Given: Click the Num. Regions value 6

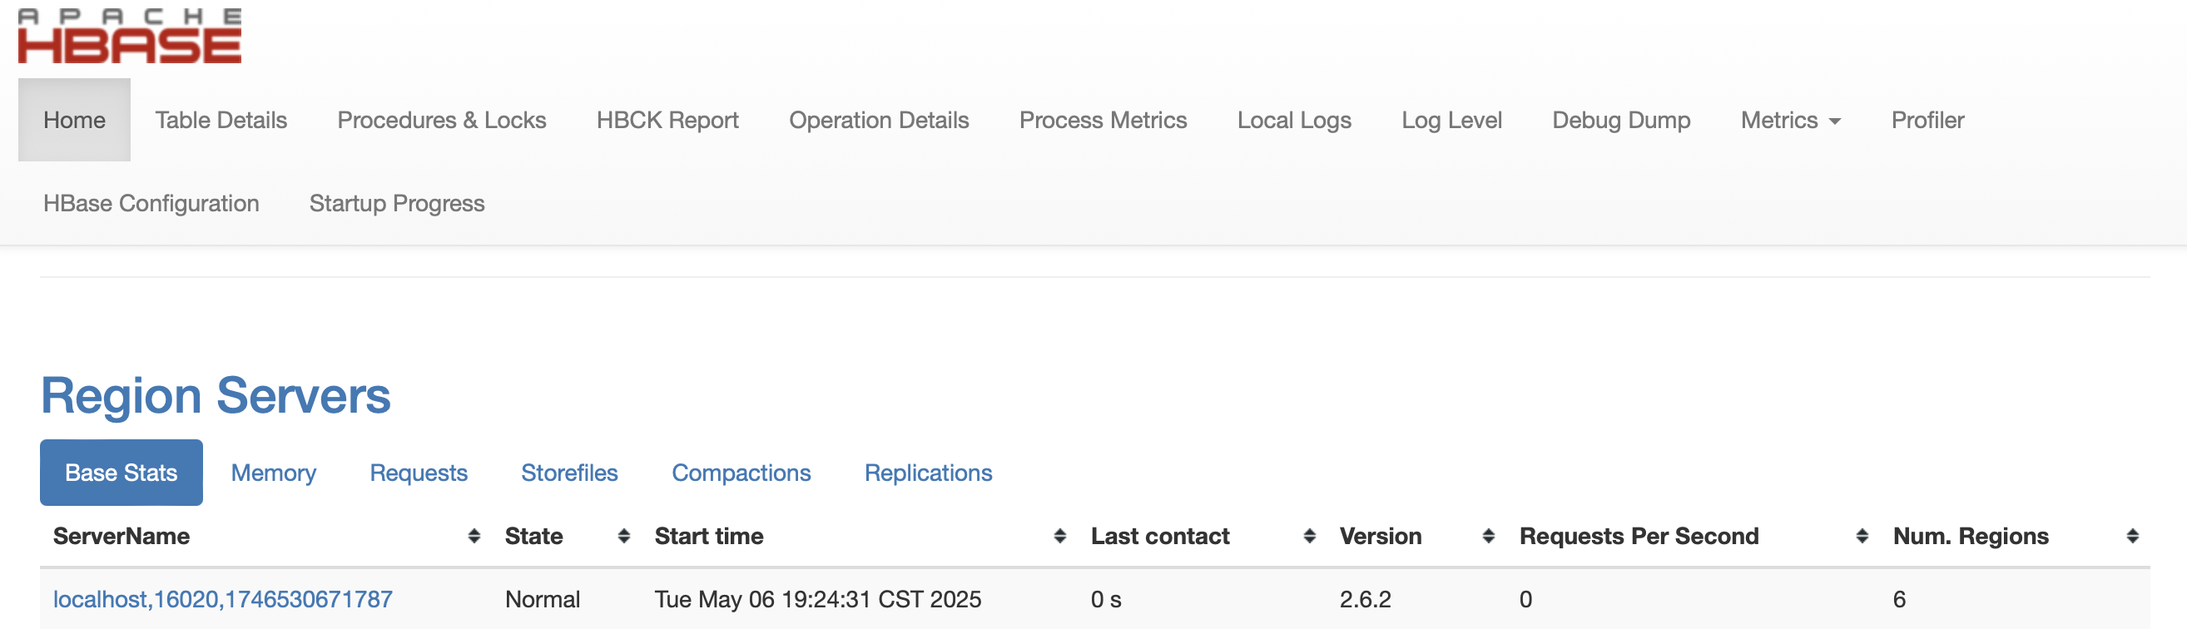Looking at the screenshot, I should pyautogui.click(x=1899, y=600).
